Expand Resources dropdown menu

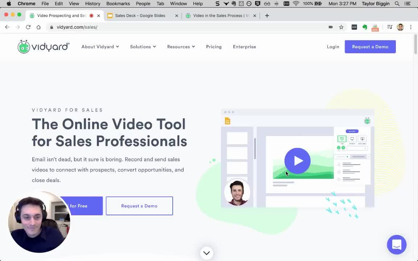(181, 47)
